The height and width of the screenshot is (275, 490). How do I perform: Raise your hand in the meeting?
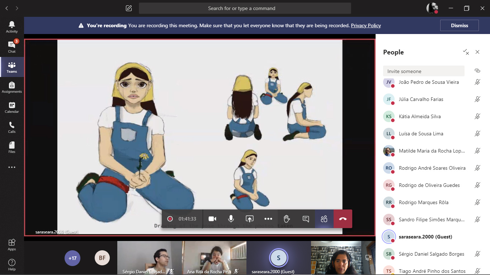[x=287, y=219]
